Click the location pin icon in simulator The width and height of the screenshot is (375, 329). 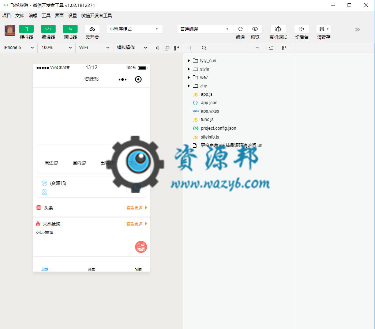[x=45, y=192]
